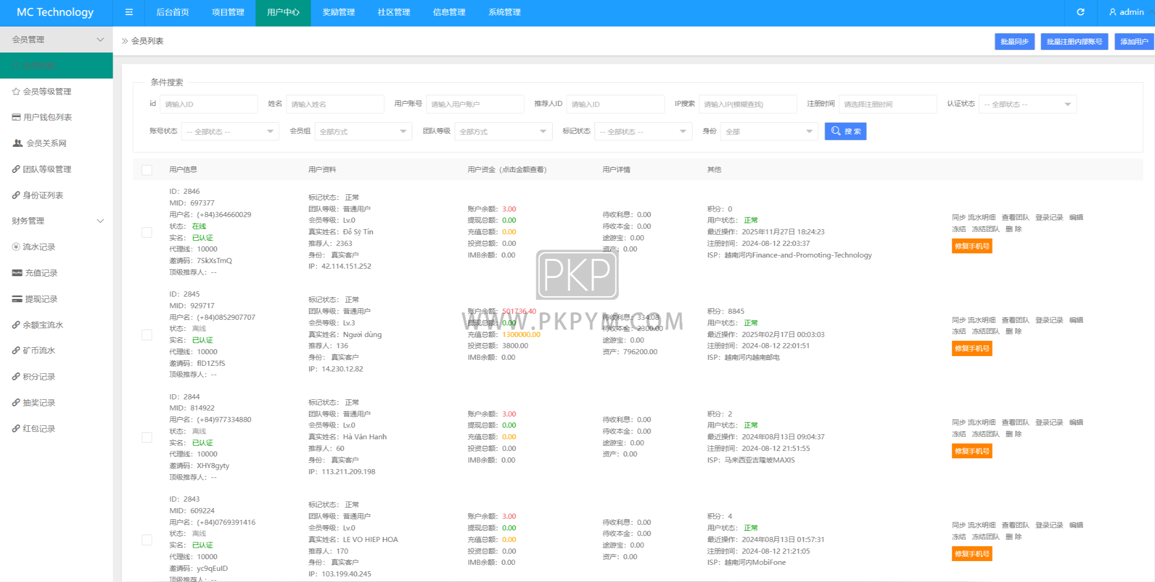
Task: Open 积分记录 link icon entry
Action: [16, 377]
